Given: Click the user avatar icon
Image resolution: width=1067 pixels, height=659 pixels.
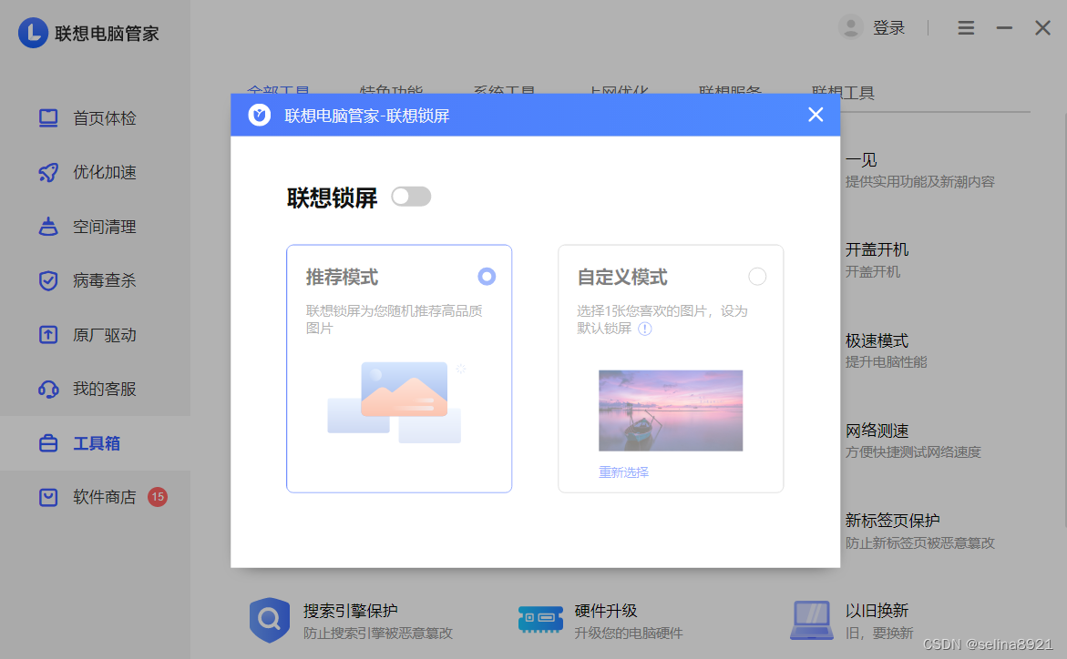Looking at the screenshot, I should [x=851, y=28].
